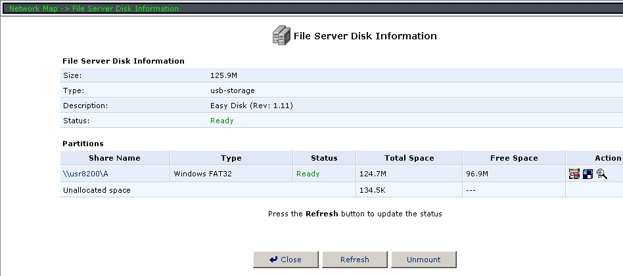Click the 125.9M disk size value
Image resolution: width=623 pixels, height=276 pixels.
click(223, 75)
